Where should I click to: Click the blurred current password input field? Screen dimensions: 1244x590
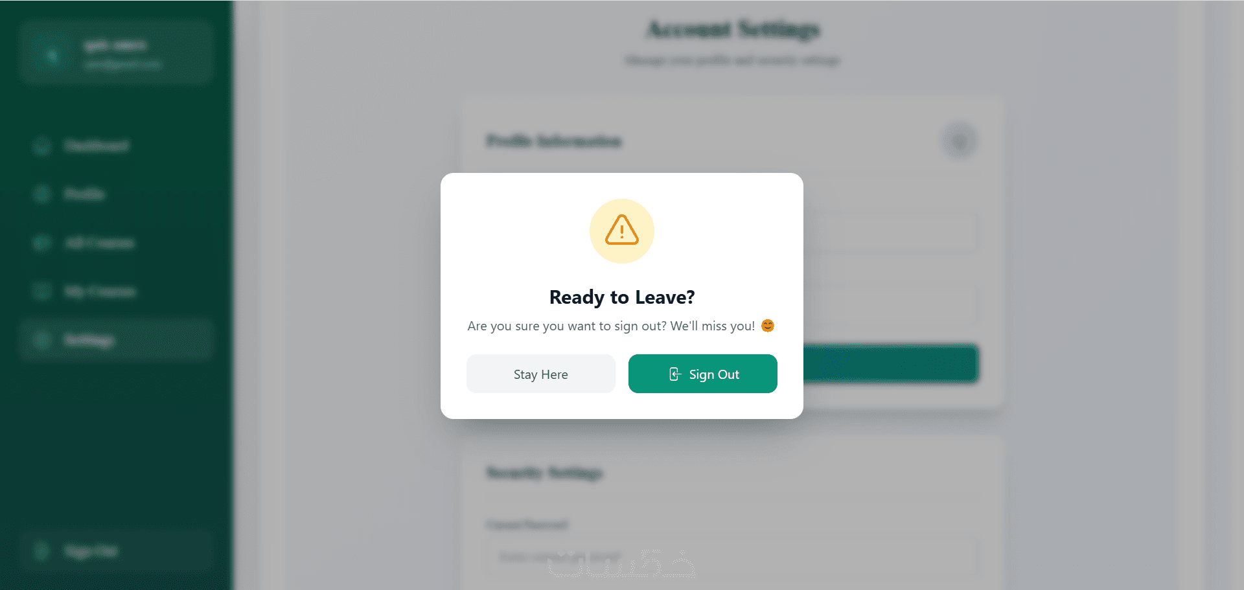pyautogui.click(x=732, y=557)
